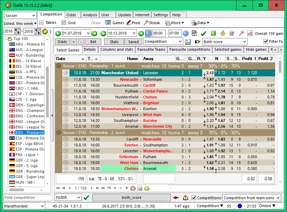The height and width of the screenshot is (212, 287).
Task: Click the Grid toolbar icon
Action: tap(68, 23)
